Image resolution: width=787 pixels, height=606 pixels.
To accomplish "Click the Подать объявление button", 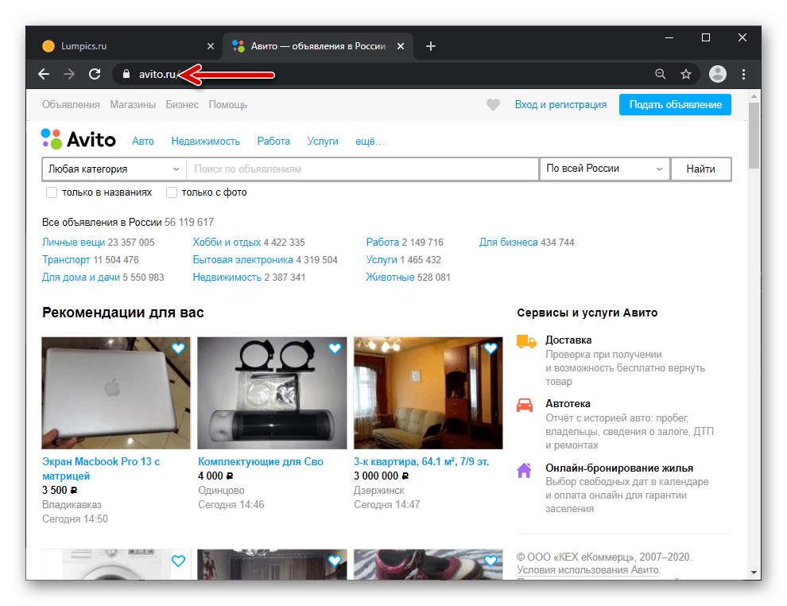I will coord(675,104).
